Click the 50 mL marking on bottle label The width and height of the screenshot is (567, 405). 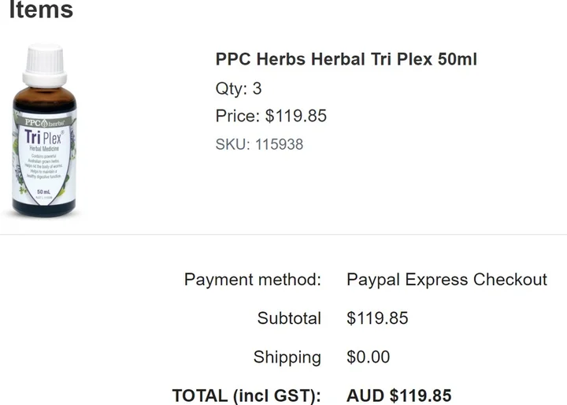pyautogui.click(x=44, y=191)
